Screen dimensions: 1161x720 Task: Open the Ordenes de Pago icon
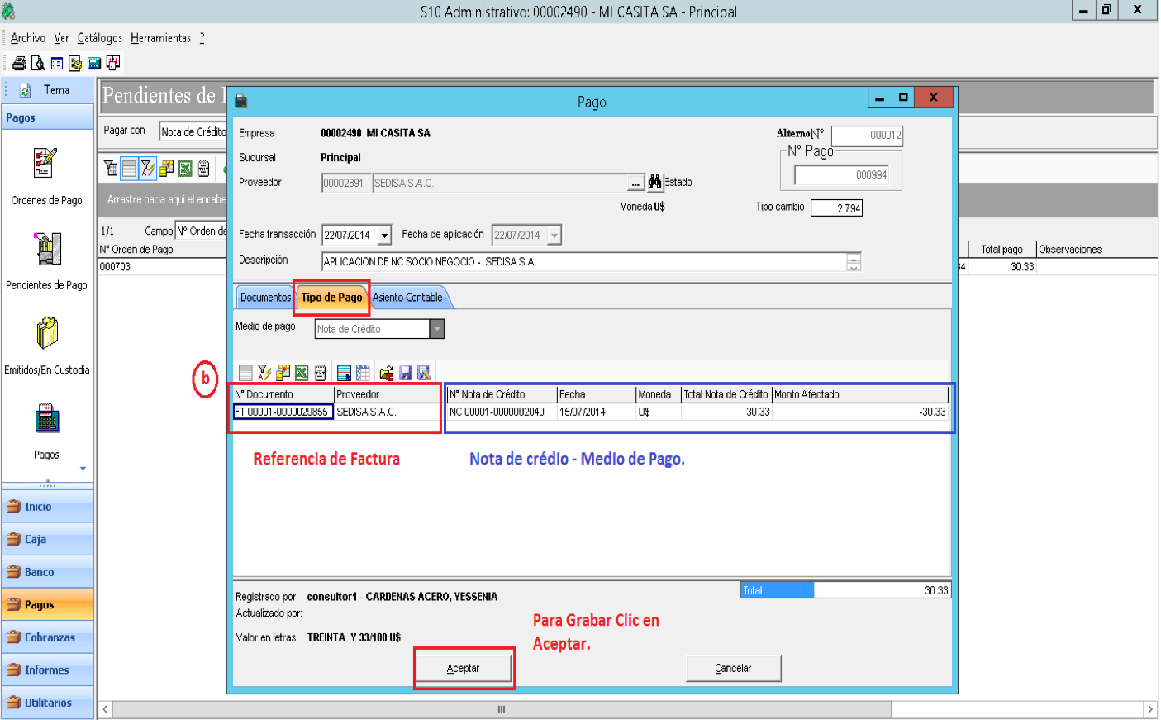(x=45, y=163)
